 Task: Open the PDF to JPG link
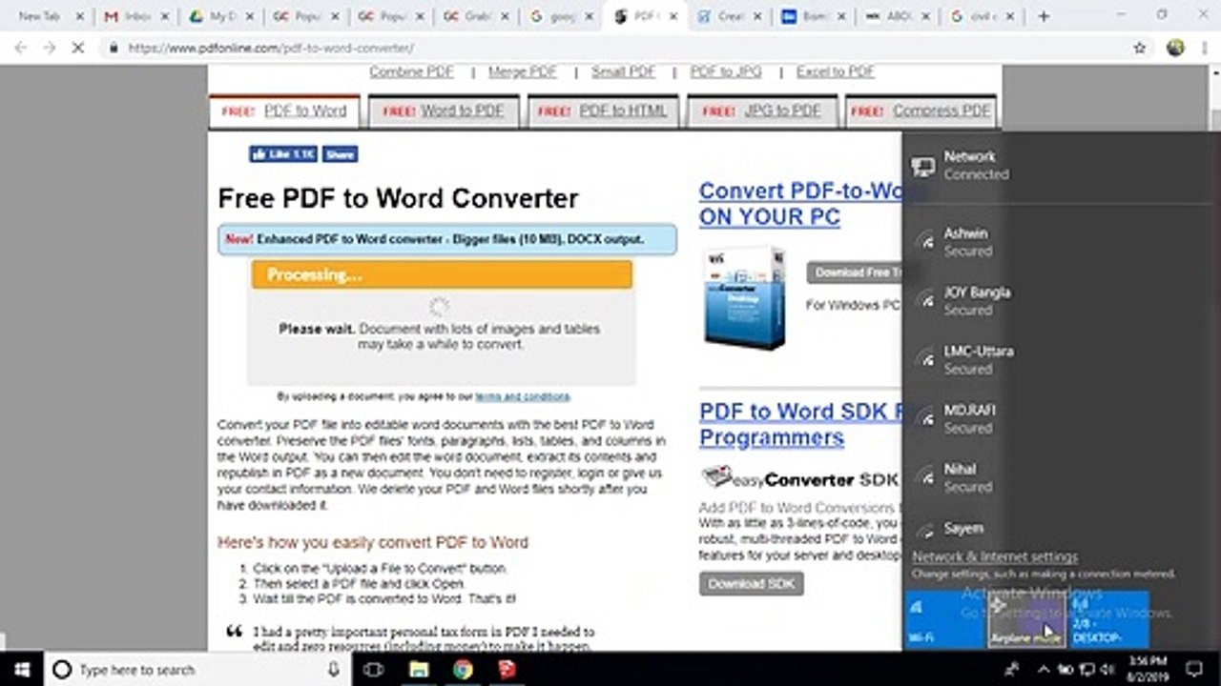tap(726, 71)
